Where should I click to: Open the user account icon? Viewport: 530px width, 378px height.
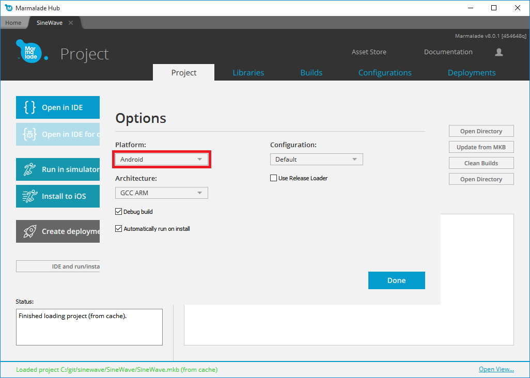(x=498, y=52)
